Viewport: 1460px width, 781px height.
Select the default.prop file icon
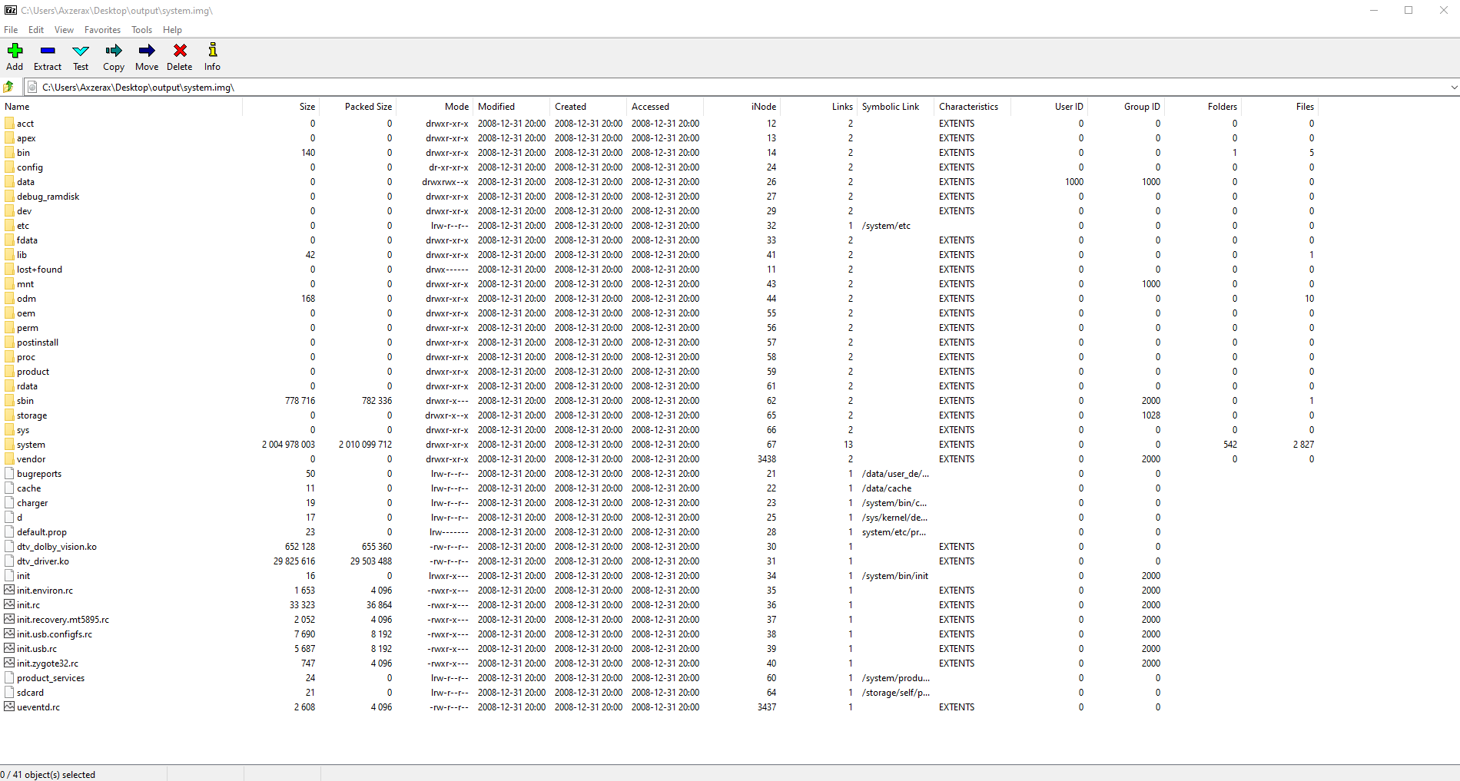[x=9, y=531]
